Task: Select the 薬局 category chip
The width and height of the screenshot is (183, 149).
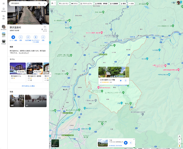Action: point(123,4)
